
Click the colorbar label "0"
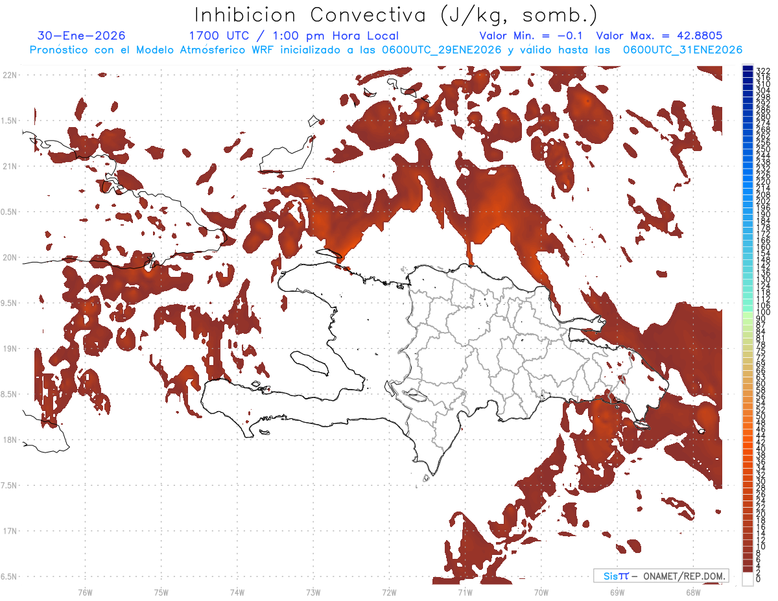tap(759, 579)
